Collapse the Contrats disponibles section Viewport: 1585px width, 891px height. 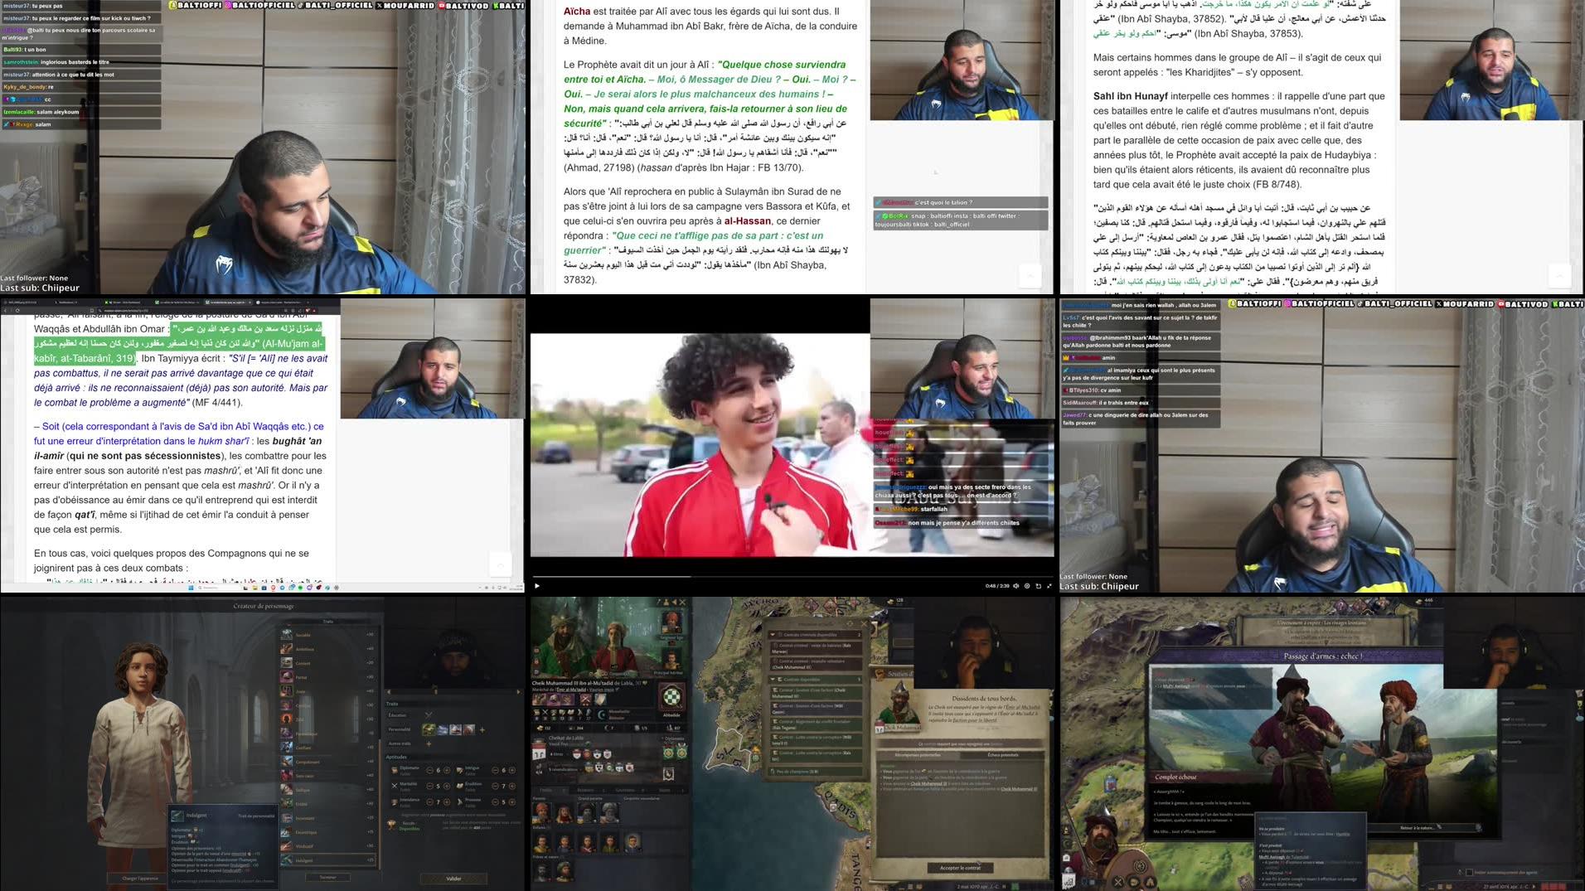773,680
